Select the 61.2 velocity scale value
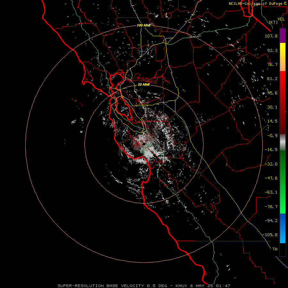This screenshot has width=288, height=288. (272, 79)
